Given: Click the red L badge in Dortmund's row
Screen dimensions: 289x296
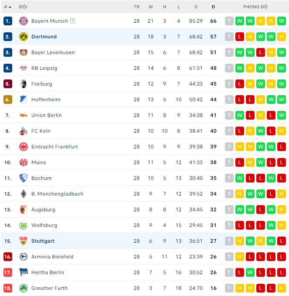Looking at the screenshot, I should (x=240, y=37).
